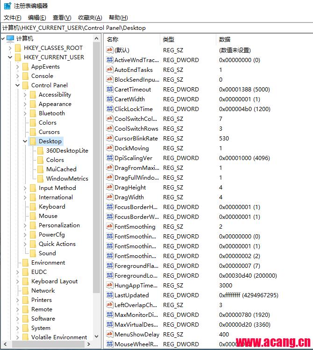This screenshot has height=350, width=313.
Task: Click the DWORD icon beside ActiveWndTrac...
Action: coord(109,60)
